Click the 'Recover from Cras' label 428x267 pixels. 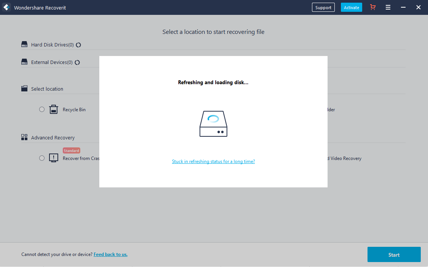[x=81, y=158]
